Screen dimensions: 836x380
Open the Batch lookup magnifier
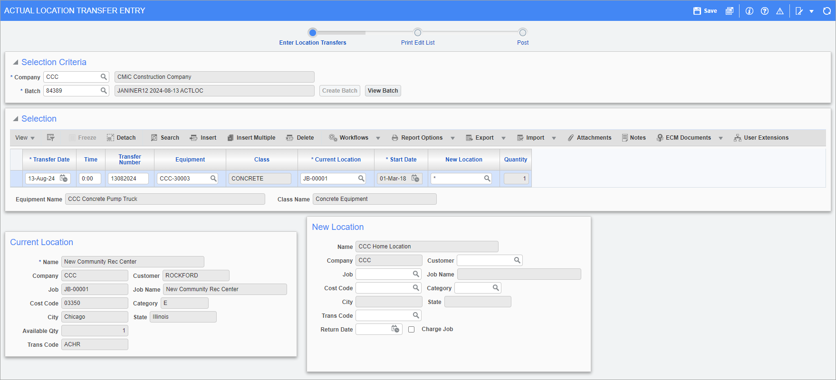[x=104, y=91]
